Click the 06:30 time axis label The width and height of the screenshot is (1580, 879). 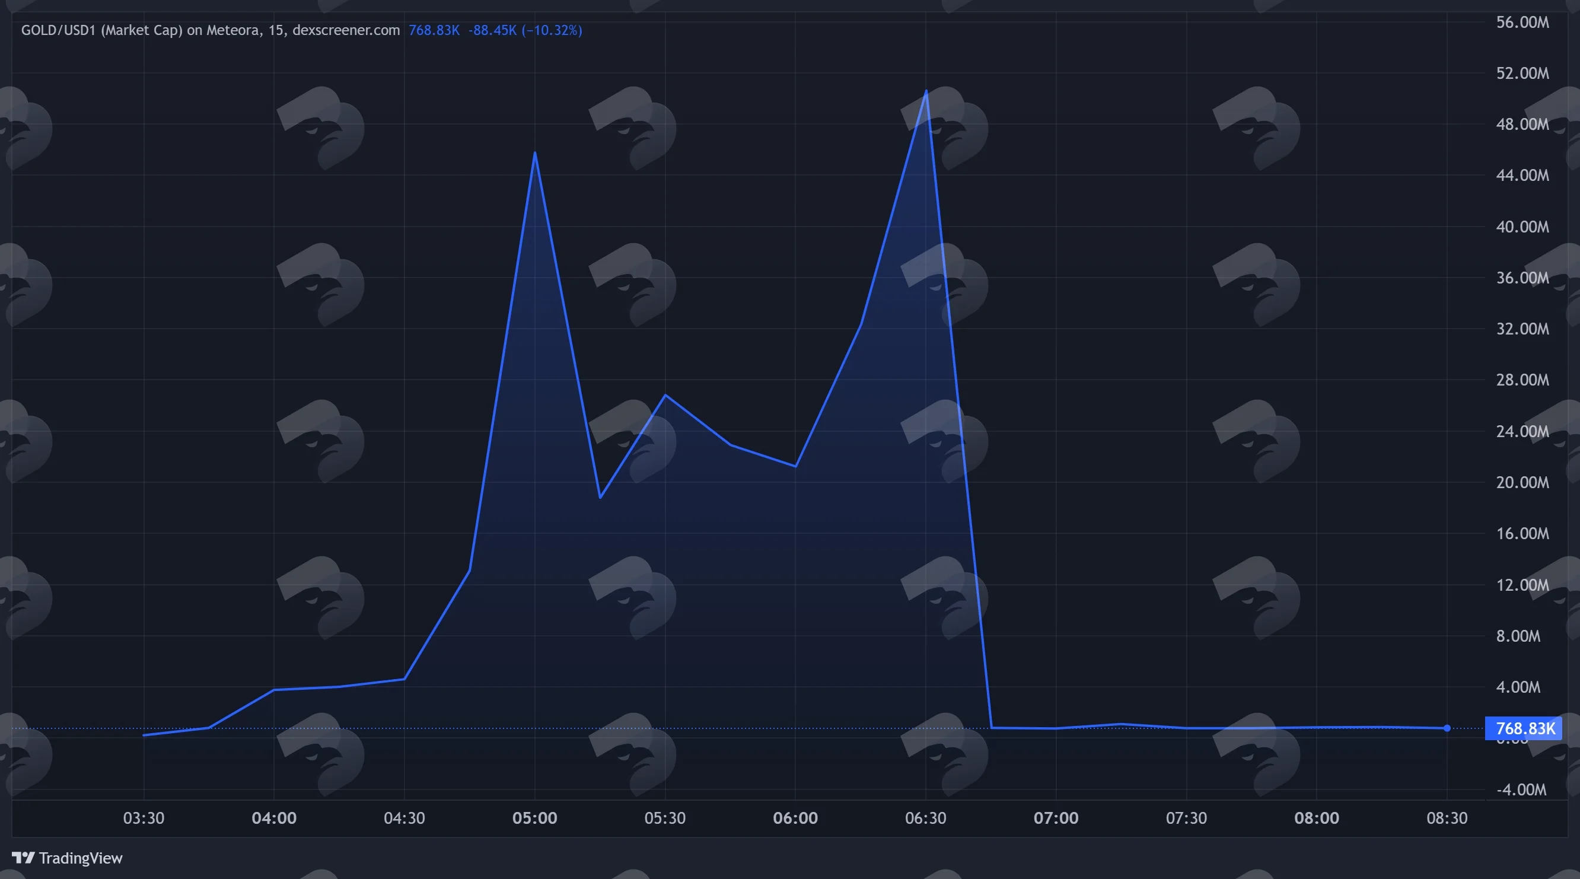point(926,819)
